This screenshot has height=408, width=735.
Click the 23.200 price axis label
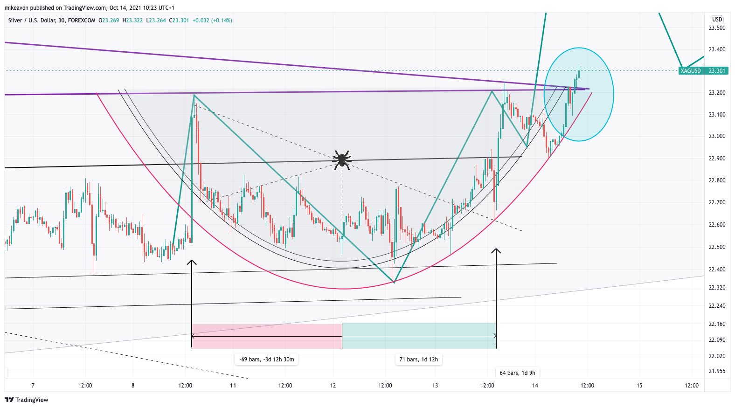717,93
